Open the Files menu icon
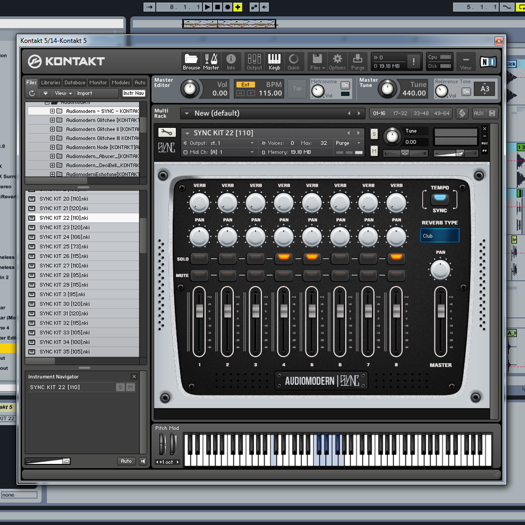 coord(317,62)
